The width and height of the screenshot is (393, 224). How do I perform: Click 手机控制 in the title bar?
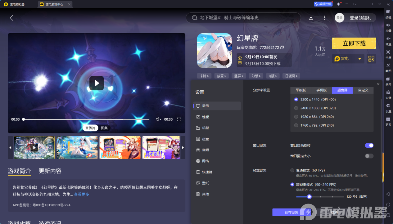point(323,4)
